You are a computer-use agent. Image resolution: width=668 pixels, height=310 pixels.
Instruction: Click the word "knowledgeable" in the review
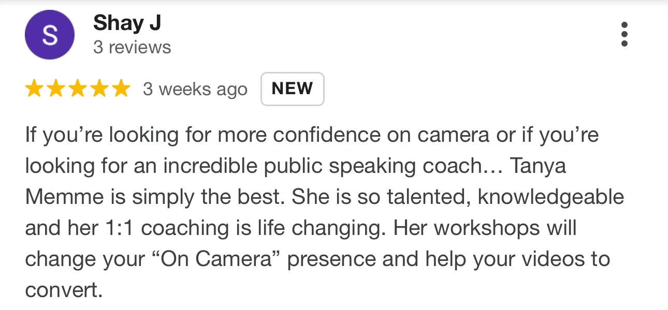[551, 197]
